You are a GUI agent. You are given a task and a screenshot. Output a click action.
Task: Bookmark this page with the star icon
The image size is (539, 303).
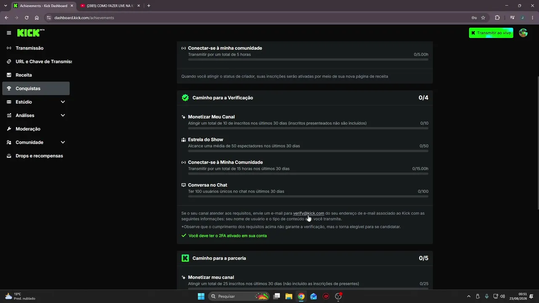tap(483, 18)
